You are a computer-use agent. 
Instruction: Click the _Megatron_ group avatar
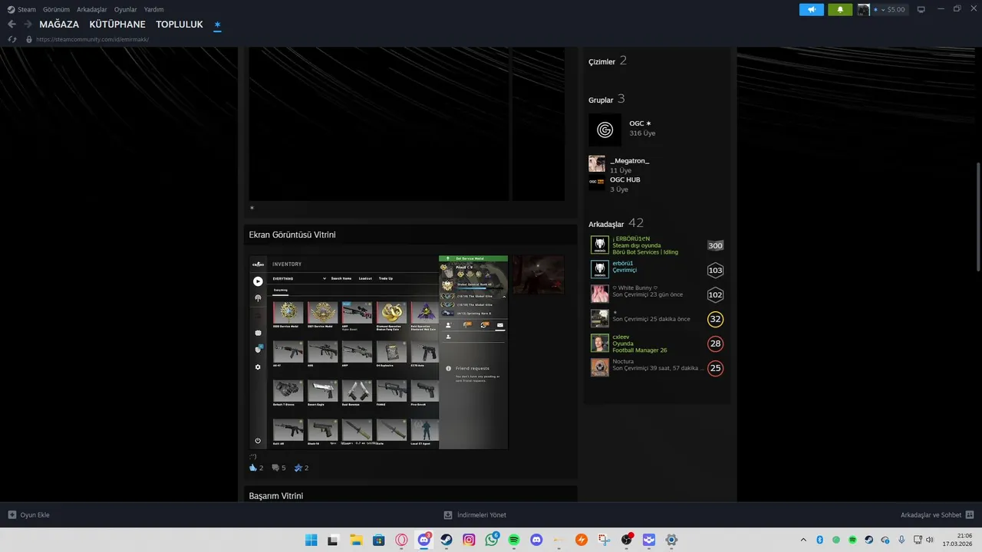pyautogui.click(x=597, y=163)
